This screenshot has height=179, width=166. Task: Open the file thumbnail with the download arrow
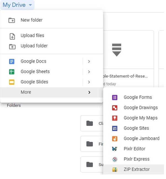[x=116, y=50]
